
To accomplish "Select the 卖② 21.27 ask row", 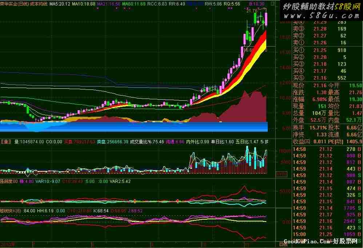I will pyautogui.click(x=319, y=36).
